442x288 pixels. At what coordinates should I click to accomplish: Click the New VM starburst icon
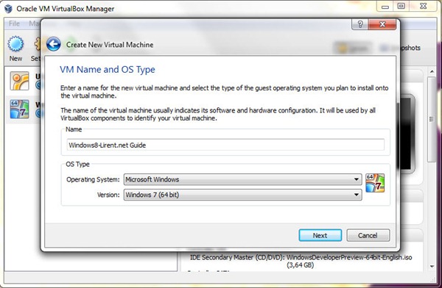point(15,43)
